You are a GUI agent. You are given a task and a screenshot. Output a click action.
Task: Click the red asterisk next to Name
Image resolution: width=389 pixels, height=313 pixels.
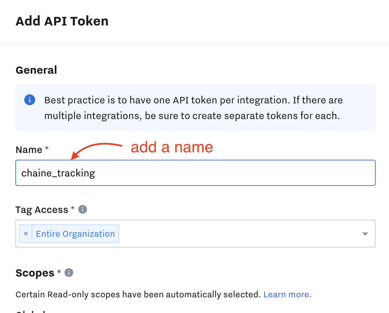[x=47, y=149]
